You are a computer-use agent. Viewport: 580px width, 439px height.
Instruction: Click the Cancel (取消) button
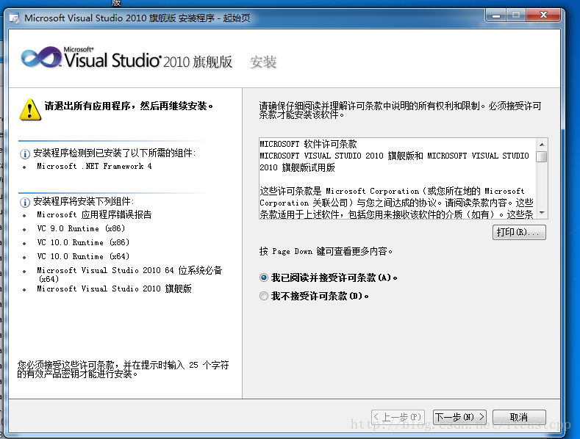(x=519, y=417)
